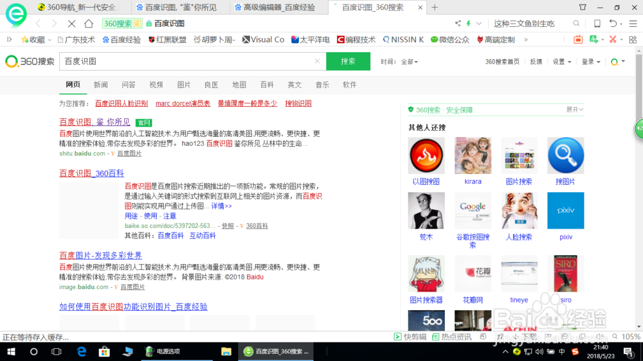Click the magnifier in the browser search box
The width and height of the screenshot is (643, 361).
576,24
